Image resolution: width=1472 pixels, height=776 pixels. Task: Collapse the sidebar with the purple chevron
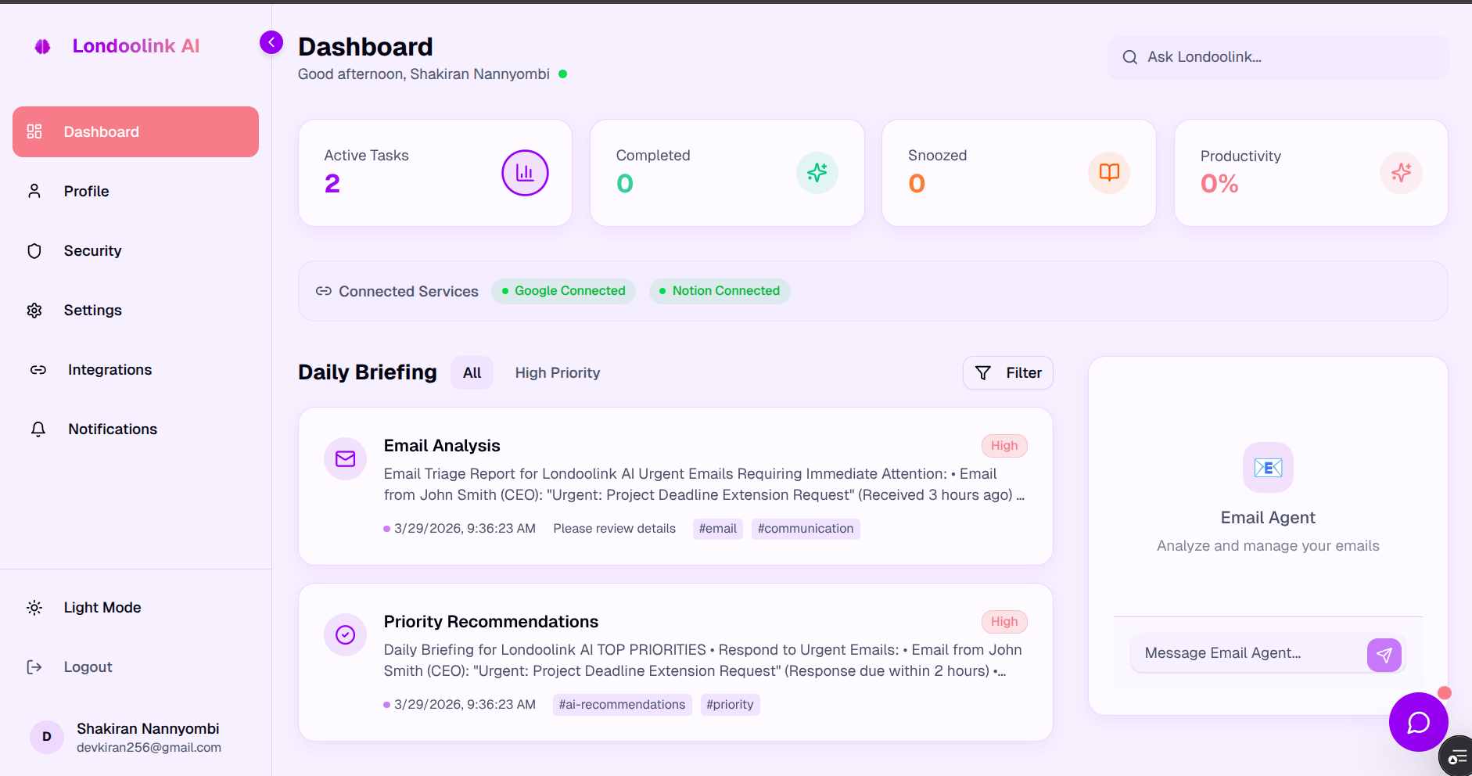pos(271,42)
